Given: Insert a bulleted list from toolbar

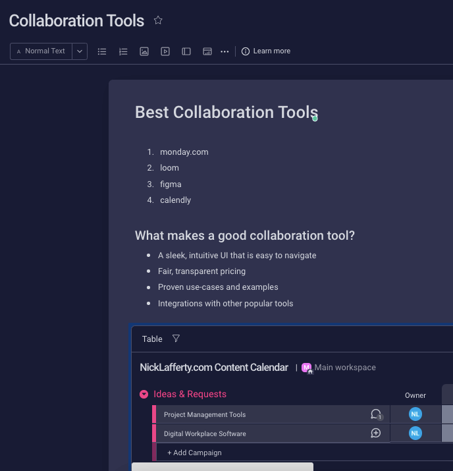Looking at the screenshot, I should click(x=102, y=51).
